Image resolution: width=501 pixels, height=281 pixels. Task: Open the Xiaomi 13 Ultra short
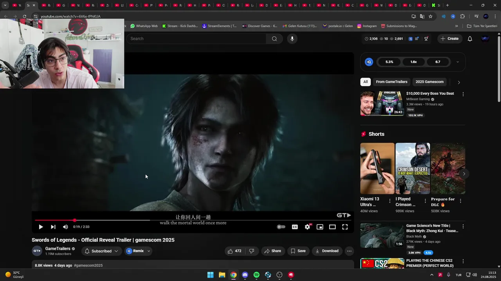pos(377,169)
